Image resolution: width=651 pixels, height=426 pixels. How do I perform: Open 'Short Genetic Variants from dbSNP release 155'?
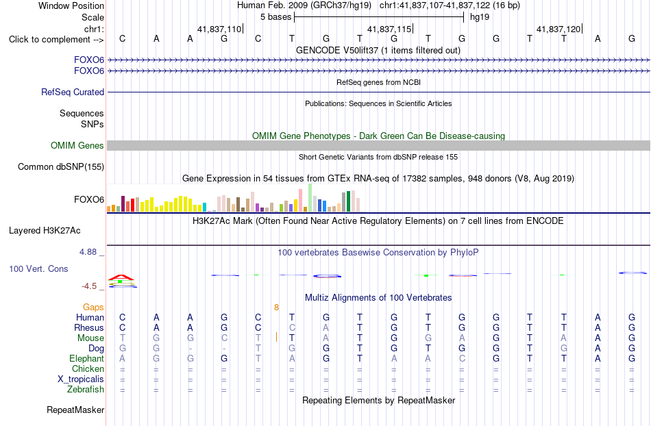(378, 157)
